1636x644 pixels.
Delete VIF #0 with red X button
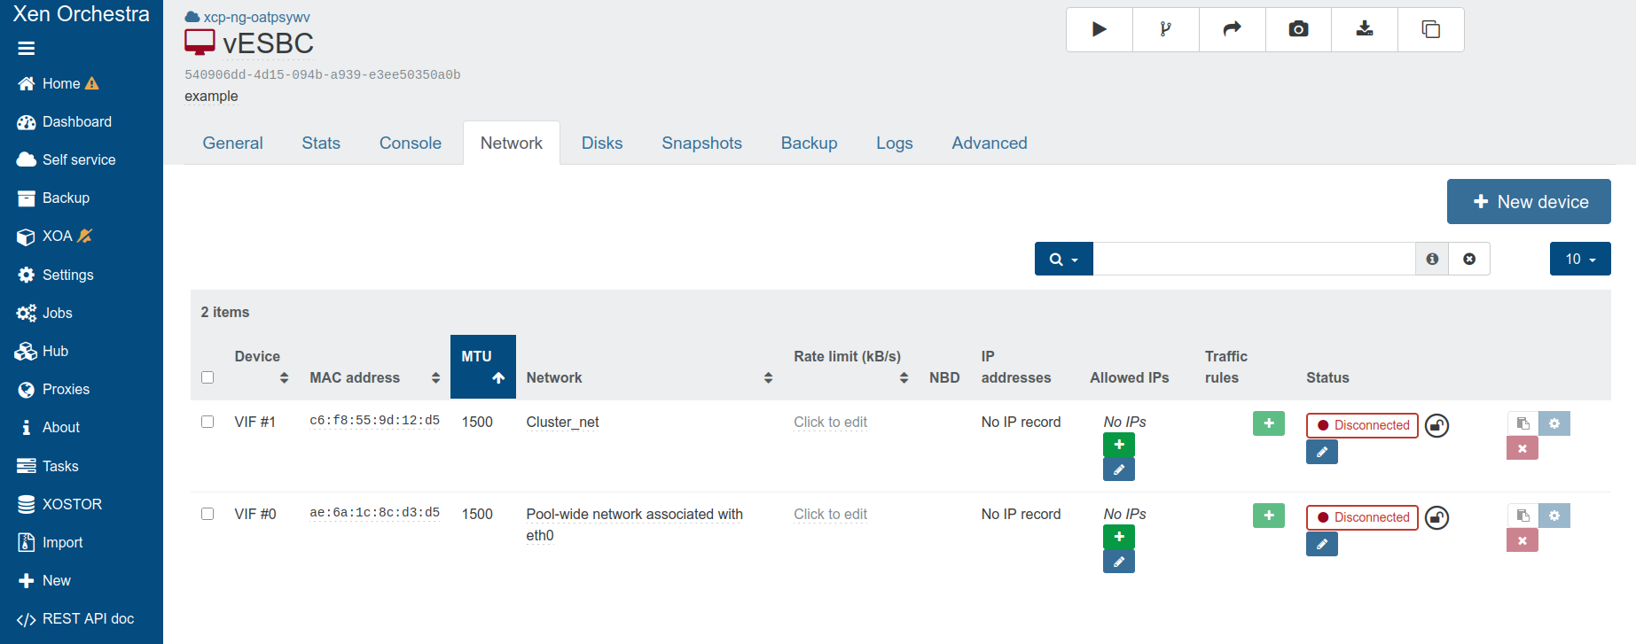pos(1522,540)
